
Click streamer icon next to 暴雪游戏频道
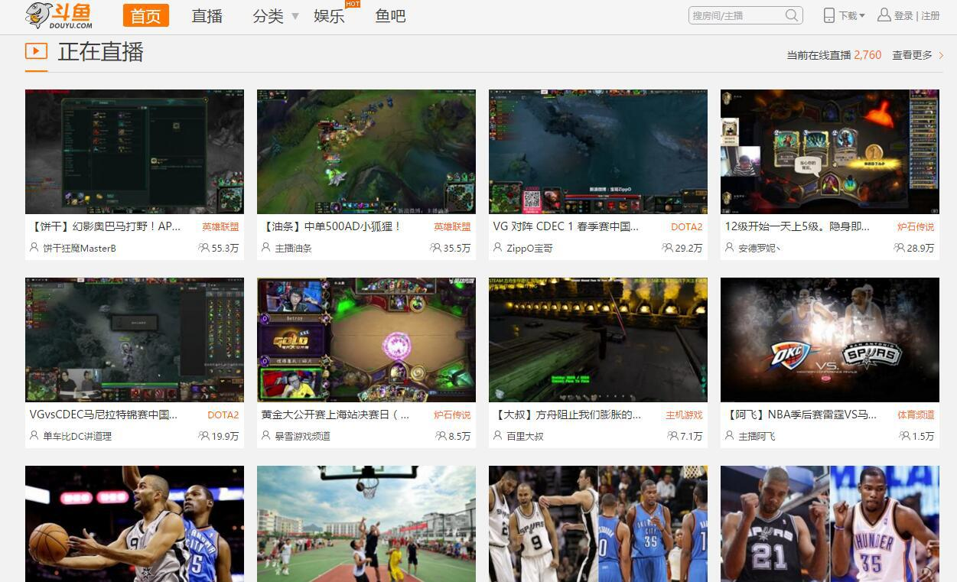265,436
